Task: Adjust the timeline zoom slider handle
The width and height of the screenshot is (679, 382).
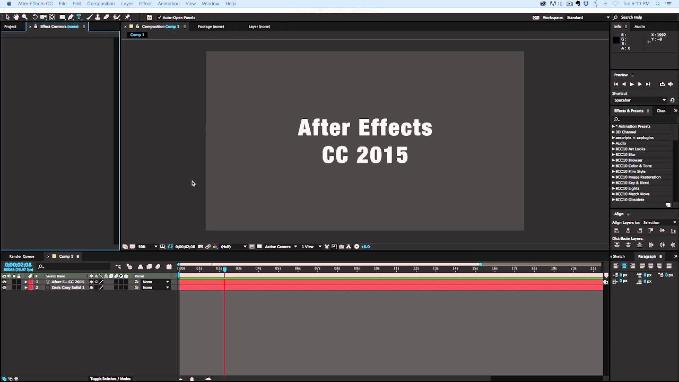Action: [192, 379]
